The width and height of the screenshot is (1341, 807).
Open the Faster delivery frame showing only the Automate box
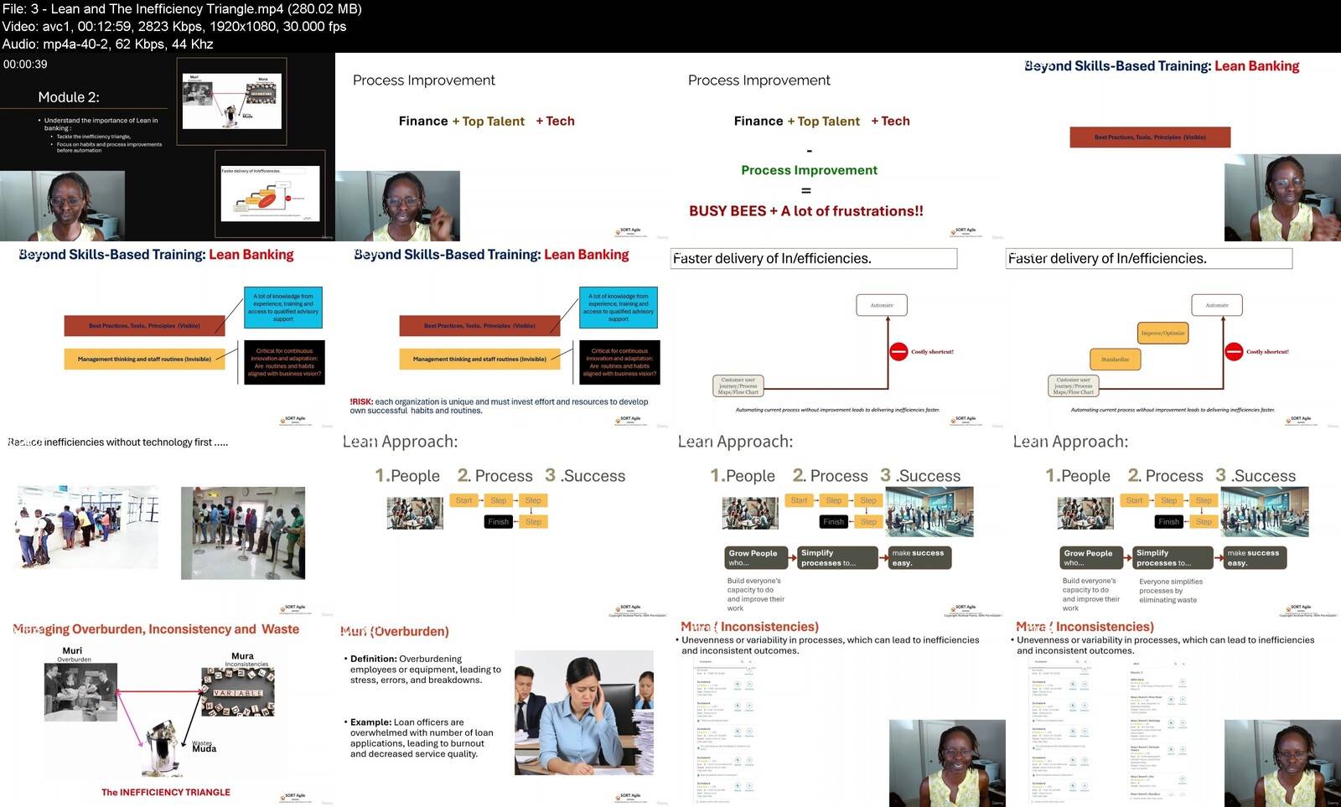coord(838,335)
